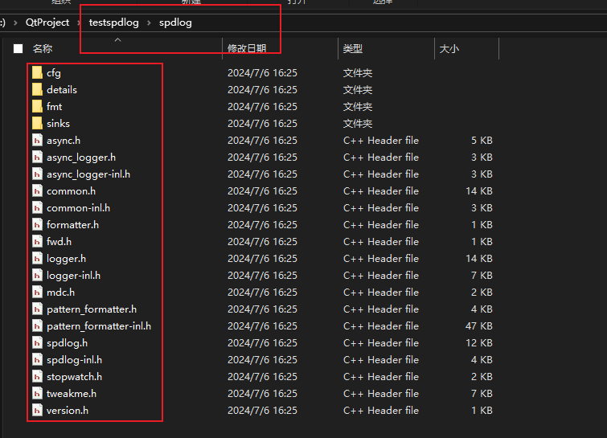
Task: Select the mdc.h file icon
Action: pos(37,292)
